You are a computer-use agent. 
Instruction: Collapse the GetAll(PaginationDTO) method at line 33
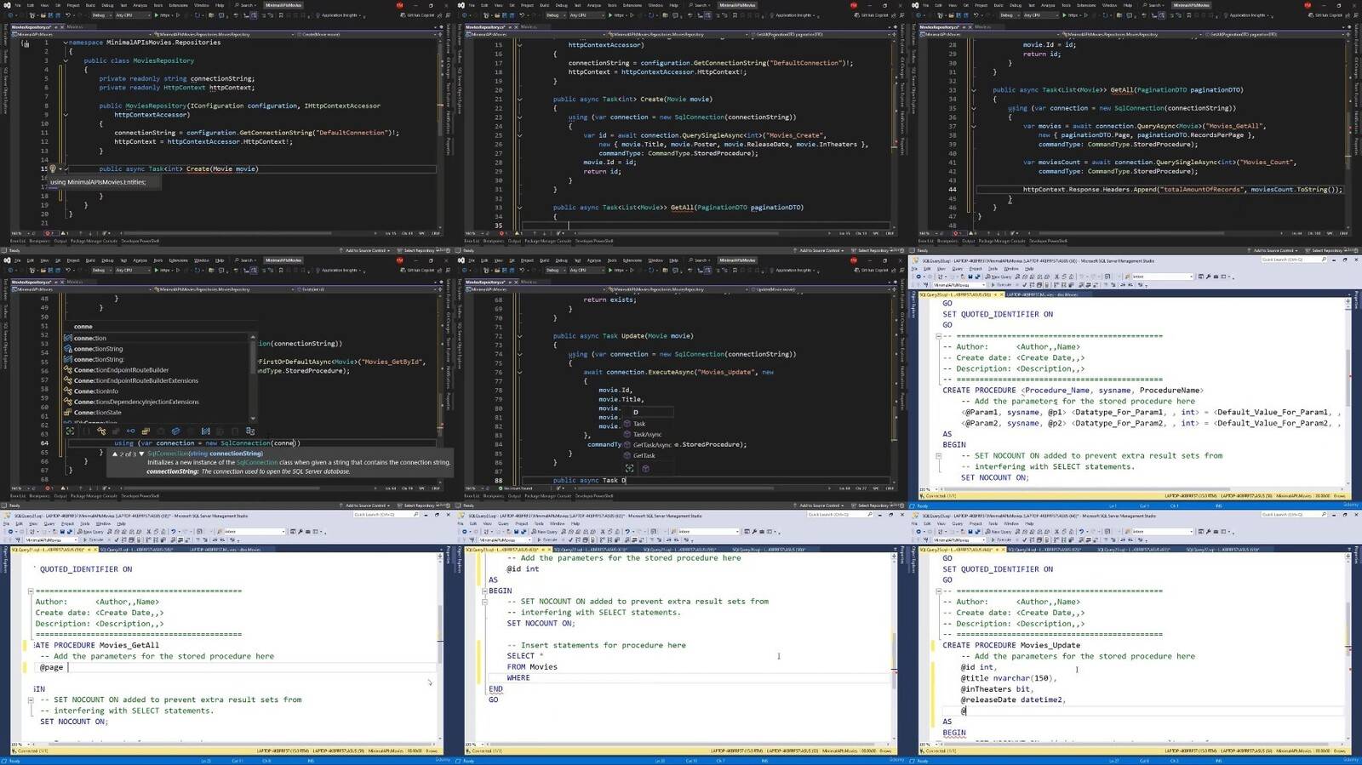click(519, 207)
